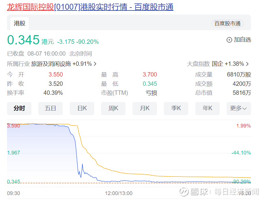Click market cap value 5816万
Viewport: 267px width, 200px height.
(x=242, y=93)
